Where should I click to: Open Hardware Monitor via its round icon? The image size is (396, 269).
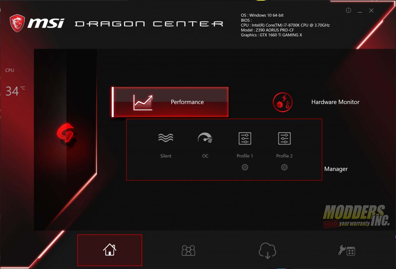283,102
